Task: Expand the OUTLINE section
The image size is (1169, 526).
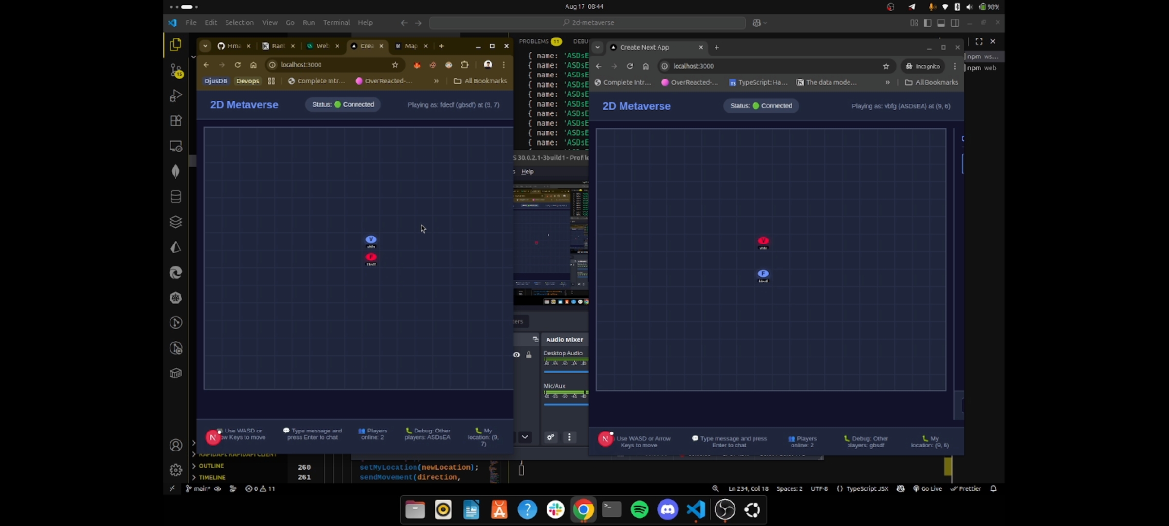Action: tap(211, 466)
